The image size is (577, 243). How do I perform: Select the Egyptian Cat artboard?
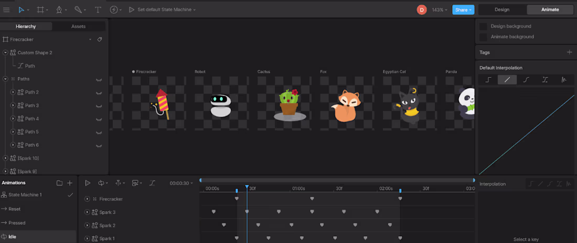(410, 103)
